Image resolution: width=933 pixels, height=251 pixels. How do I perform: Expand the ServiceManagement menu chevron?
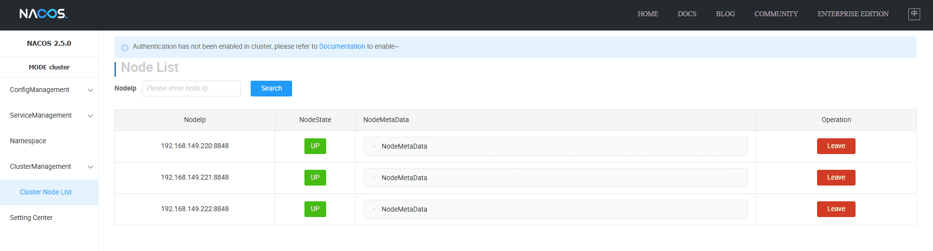[x=90, y=116]
